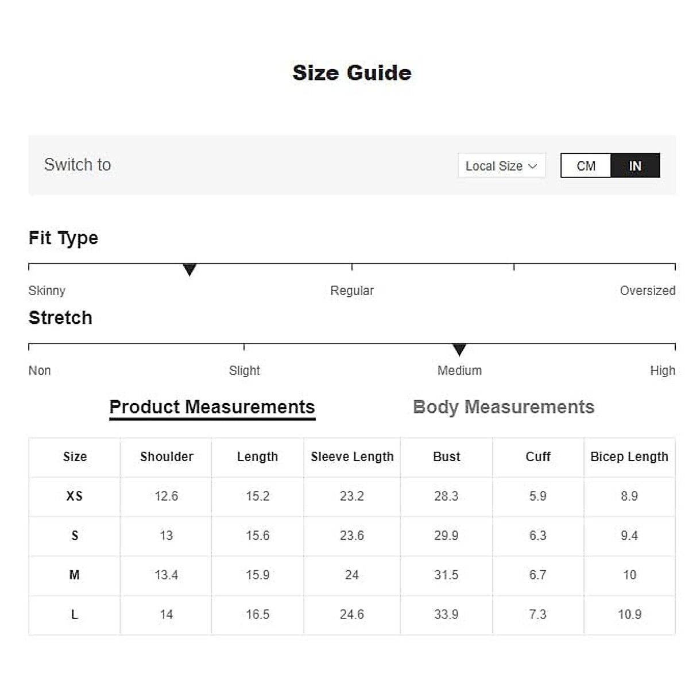Screen dimensions: 689x689
Task: Click the Bicep Length column header
Action: point(629,457)
